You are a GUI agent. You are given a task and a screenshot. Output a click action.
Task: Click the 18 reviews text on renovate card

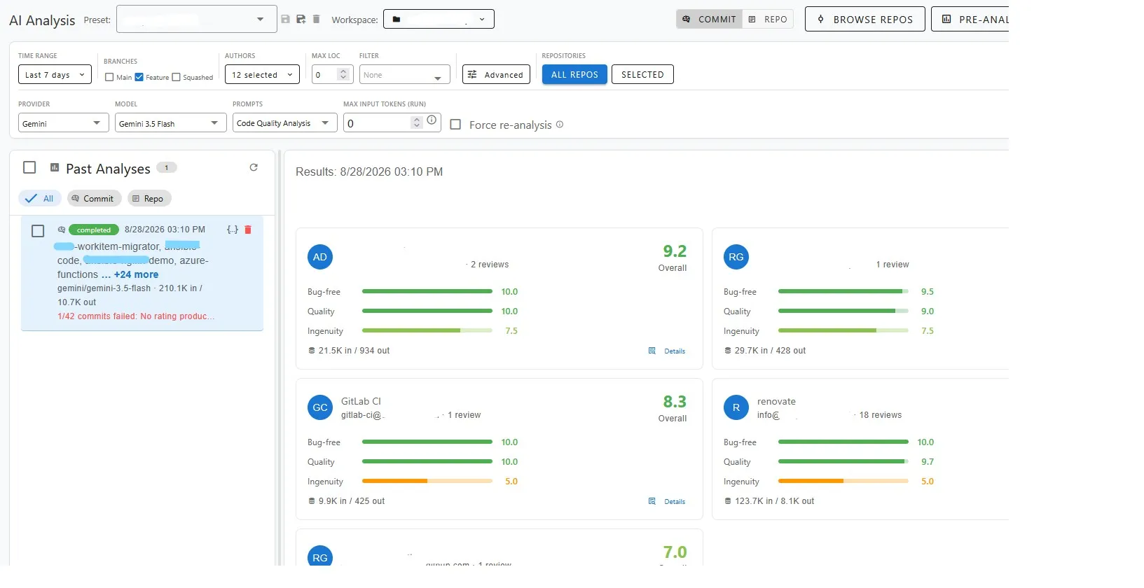880,415
